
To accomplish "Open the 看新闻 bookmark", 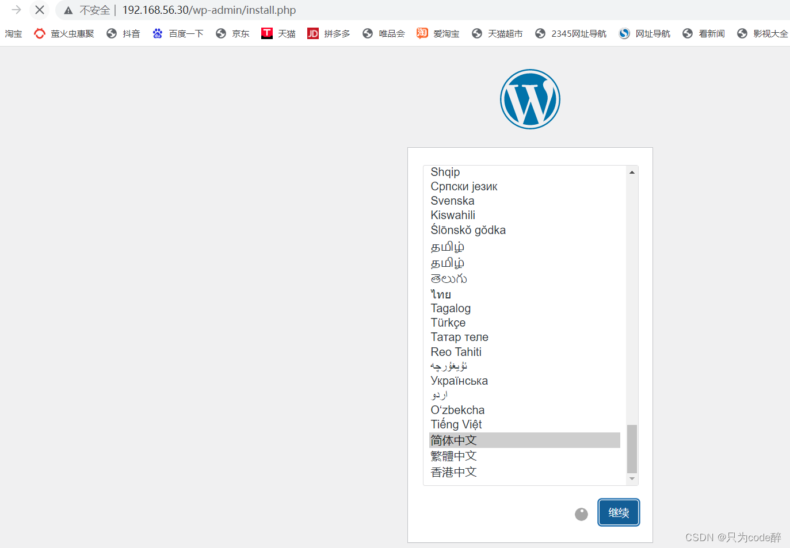I will 703,34.
